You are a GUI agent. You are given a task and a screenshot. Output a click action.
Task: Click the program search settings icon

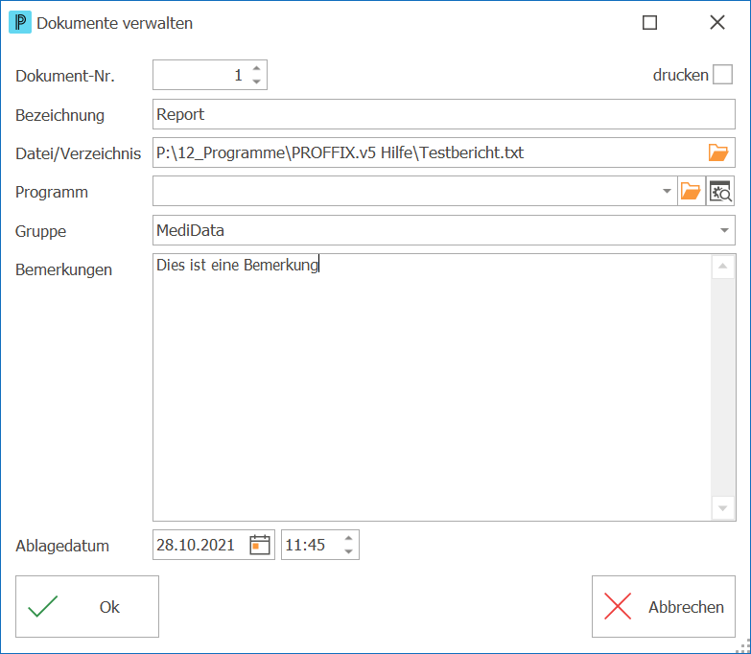coord(720,191)
